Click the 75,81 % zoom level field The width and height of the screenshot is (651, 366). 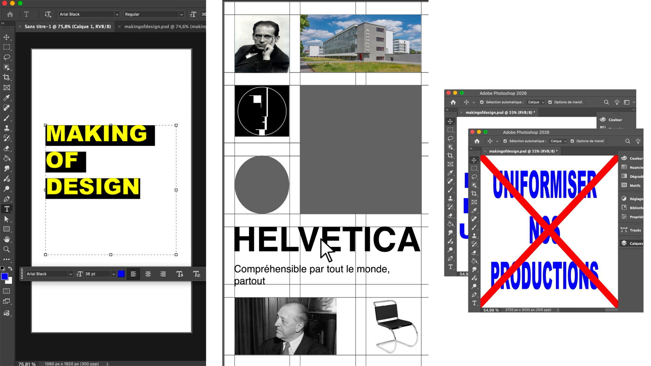pos(27,364)
